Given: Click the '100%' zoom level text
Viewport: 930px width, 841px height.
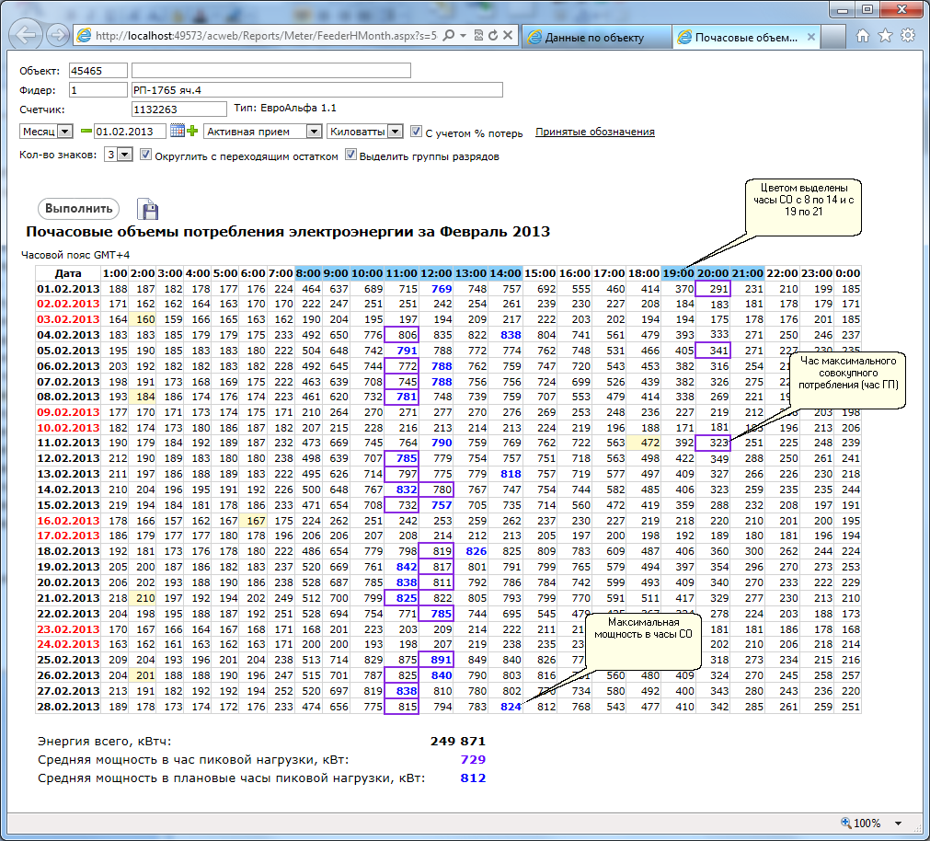Looking at the screenshot, I should coord(867,824).
